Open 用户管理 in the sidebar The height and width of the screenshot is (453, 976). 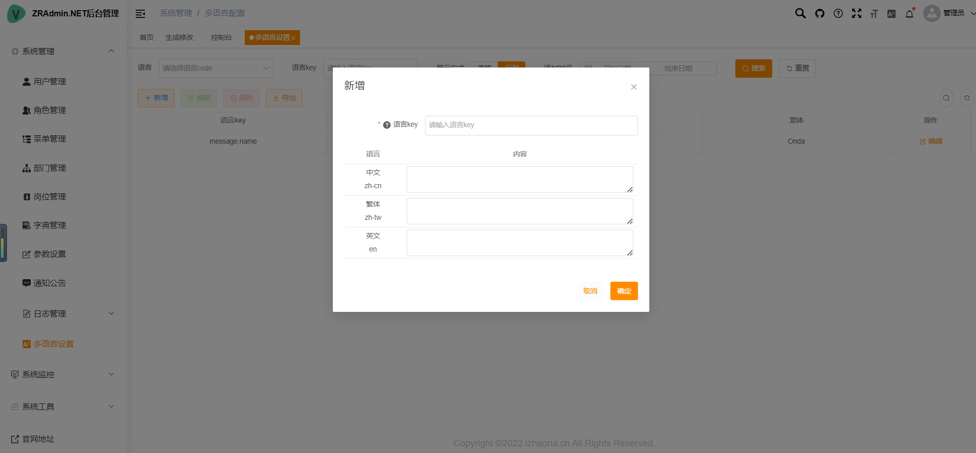click(50, 81)
